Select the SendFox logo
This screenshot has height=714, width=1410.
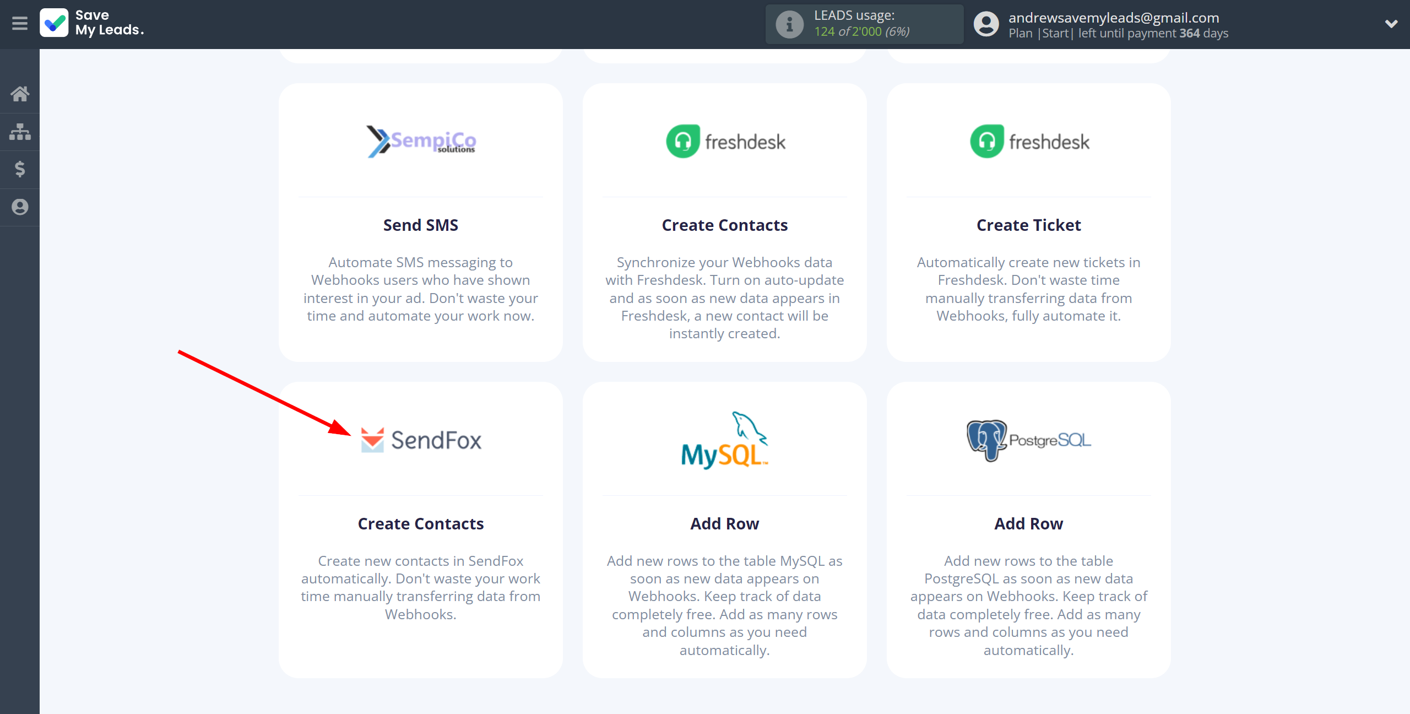(421, 440)
